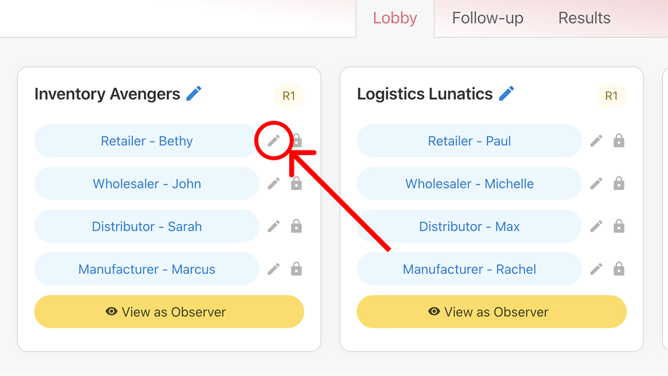Toggle lock for Wholesaler - John
668x376 pixels.
tap(296, 183)
